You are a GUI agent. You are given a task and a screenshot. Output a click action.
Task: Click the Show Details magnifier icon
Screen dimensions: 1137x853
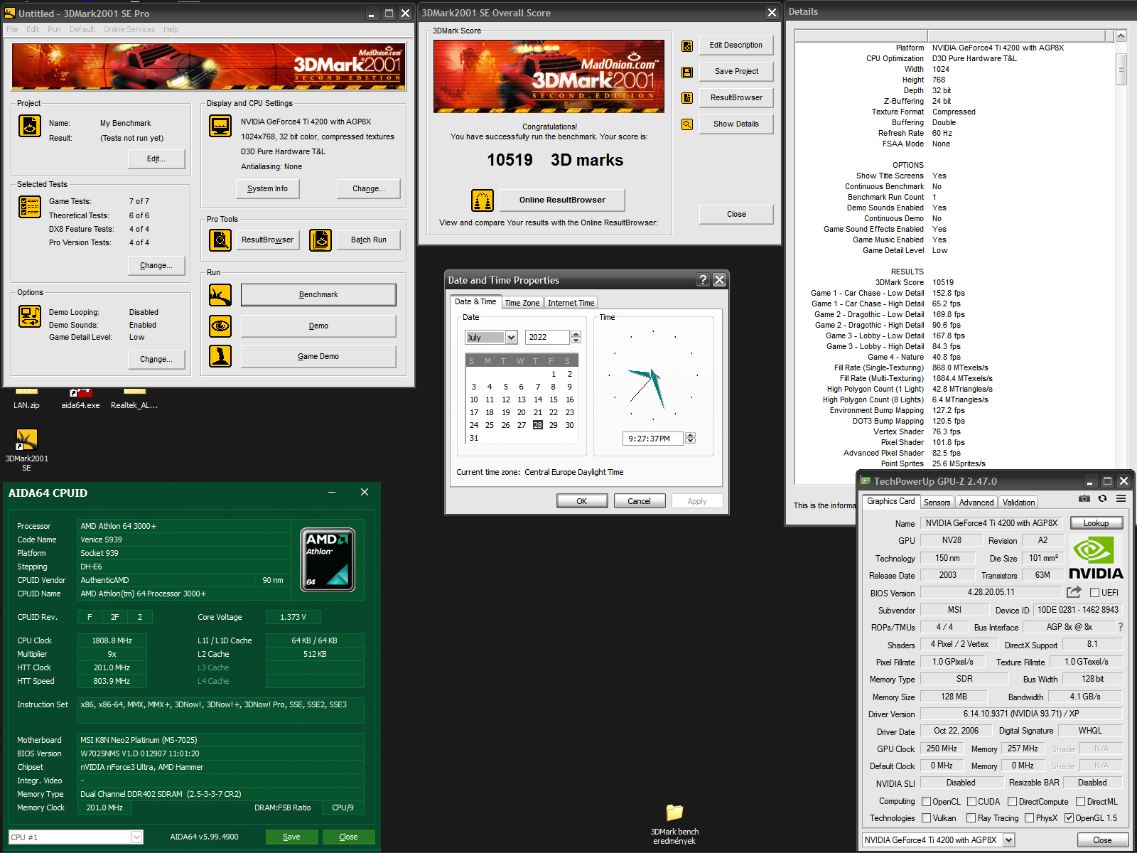[x=687, y=124]
